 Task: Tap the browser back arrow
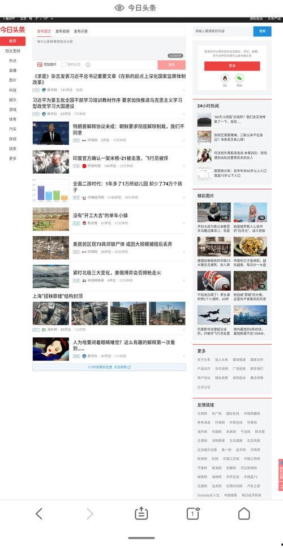(39, 513)
